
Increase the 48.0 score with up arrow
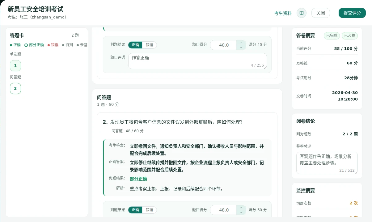click(x=241, y=208)
